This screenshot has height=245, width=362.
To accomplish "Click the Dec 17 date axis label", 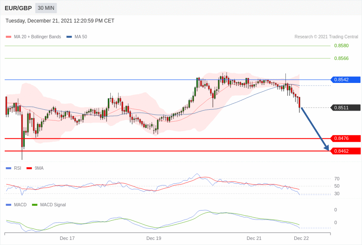I will pos(67,238).
